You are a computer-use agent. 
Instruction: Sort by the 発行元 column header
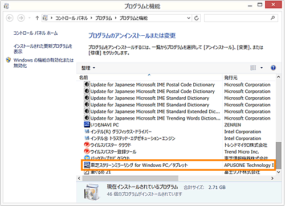pyautogui.click(x=249, y=77)
